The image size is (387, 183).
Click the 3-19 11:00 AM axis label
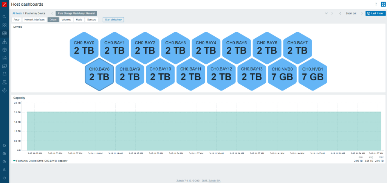[35, 153]
